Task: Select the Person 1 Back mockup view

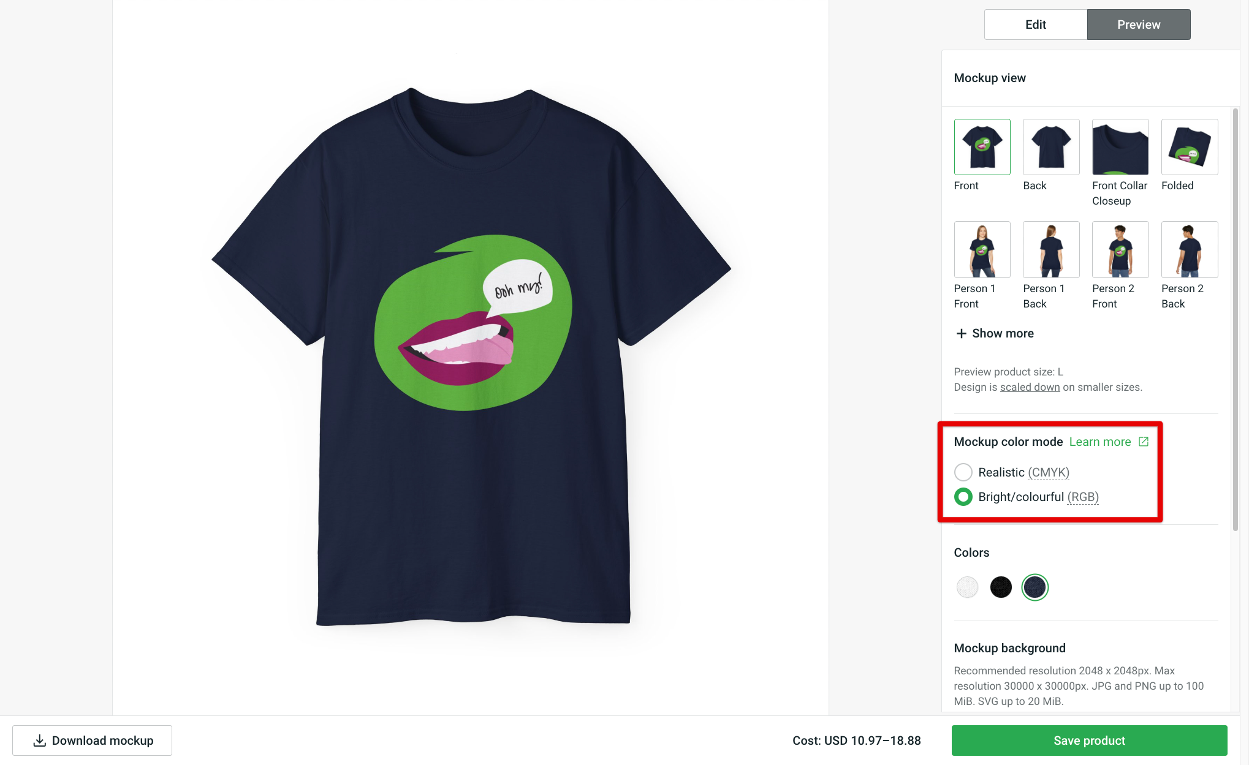Action: pyautogui.click(x=1050, y=249)
